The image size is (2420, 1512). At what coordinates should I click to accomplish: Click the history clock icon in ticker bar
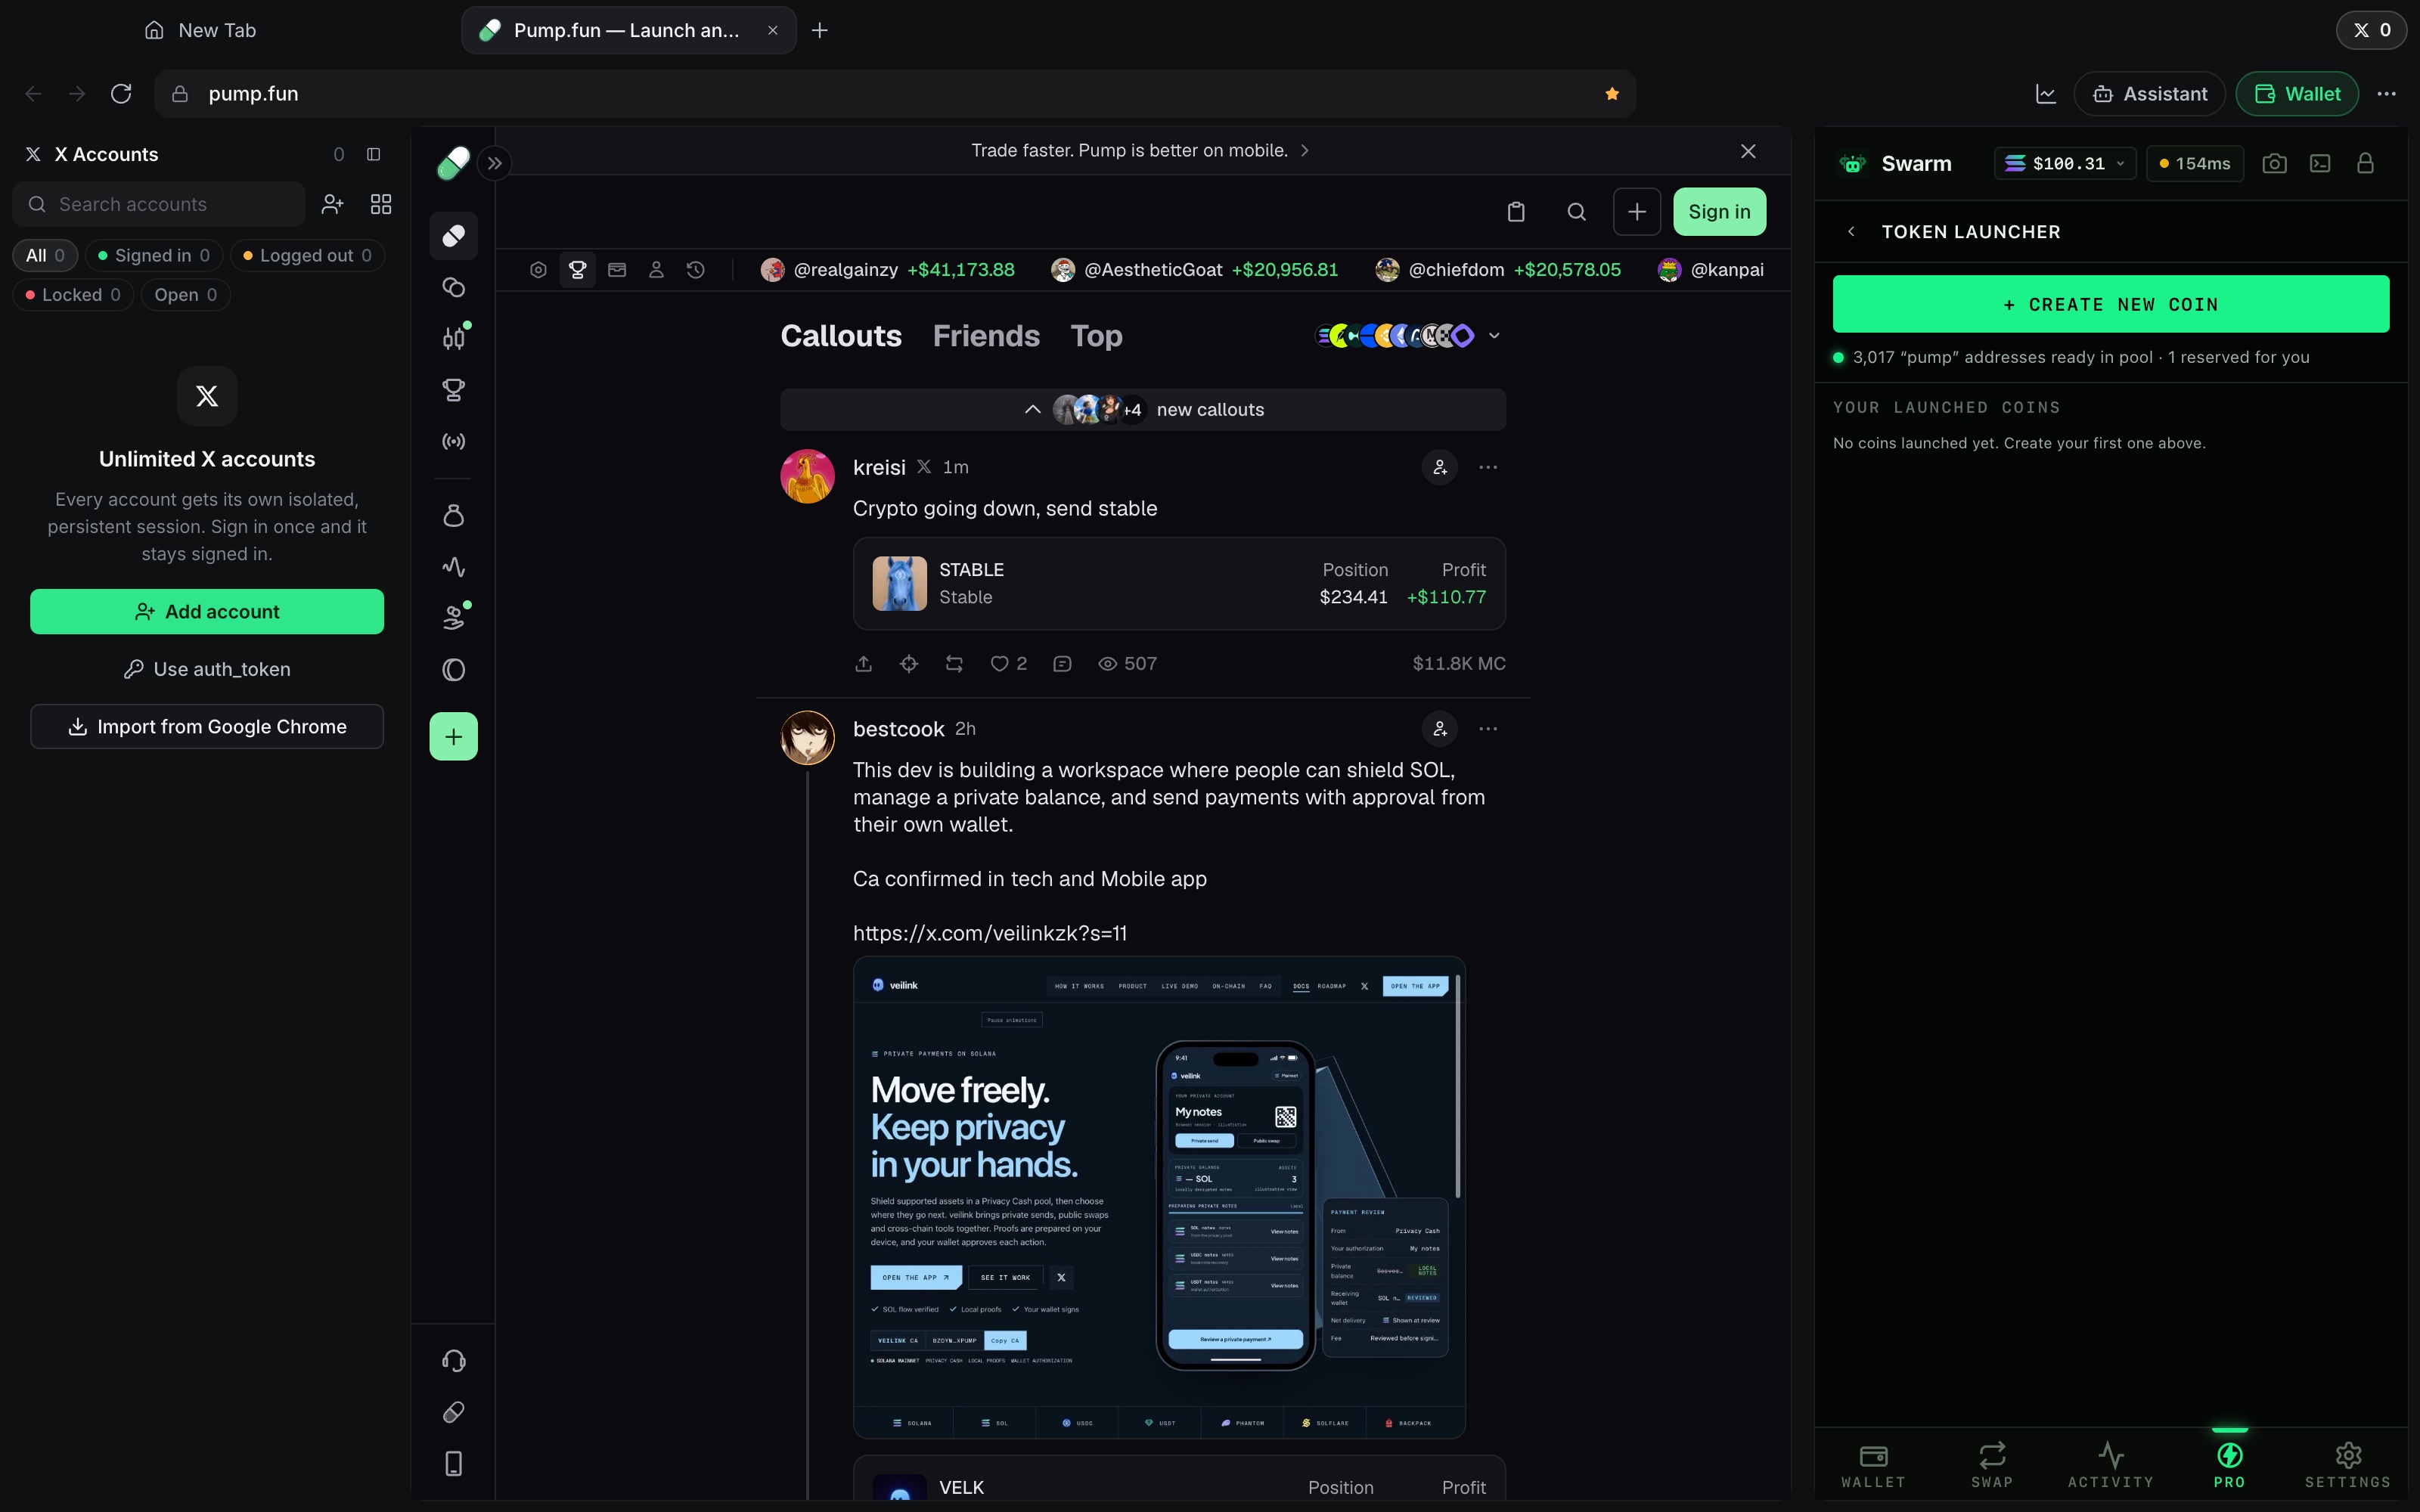click(696, 270)
